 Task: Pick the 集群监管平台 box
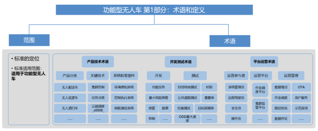click(260, 105)
